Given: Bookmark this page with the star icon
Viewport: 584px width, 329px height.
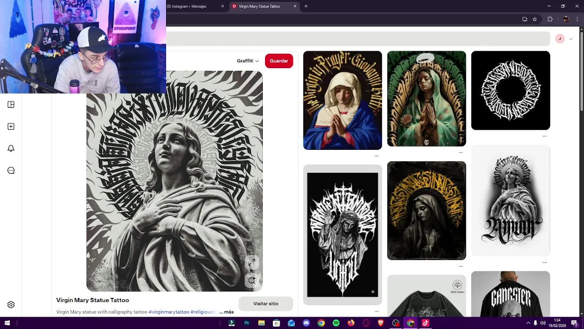Looking at the screenshot, I should coord(535,19).
